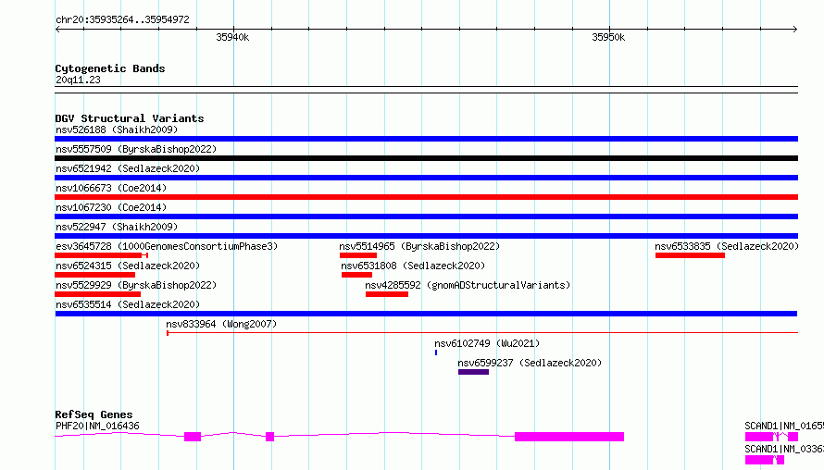Screen dimensions: 824x470
Task: Click the nsv6531808 (Sedlazeck2020) label
Action: 413,266
